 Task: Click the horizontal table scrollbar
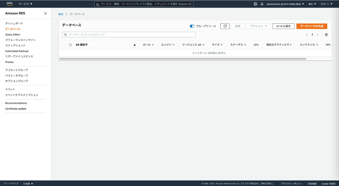coord(183,59)
